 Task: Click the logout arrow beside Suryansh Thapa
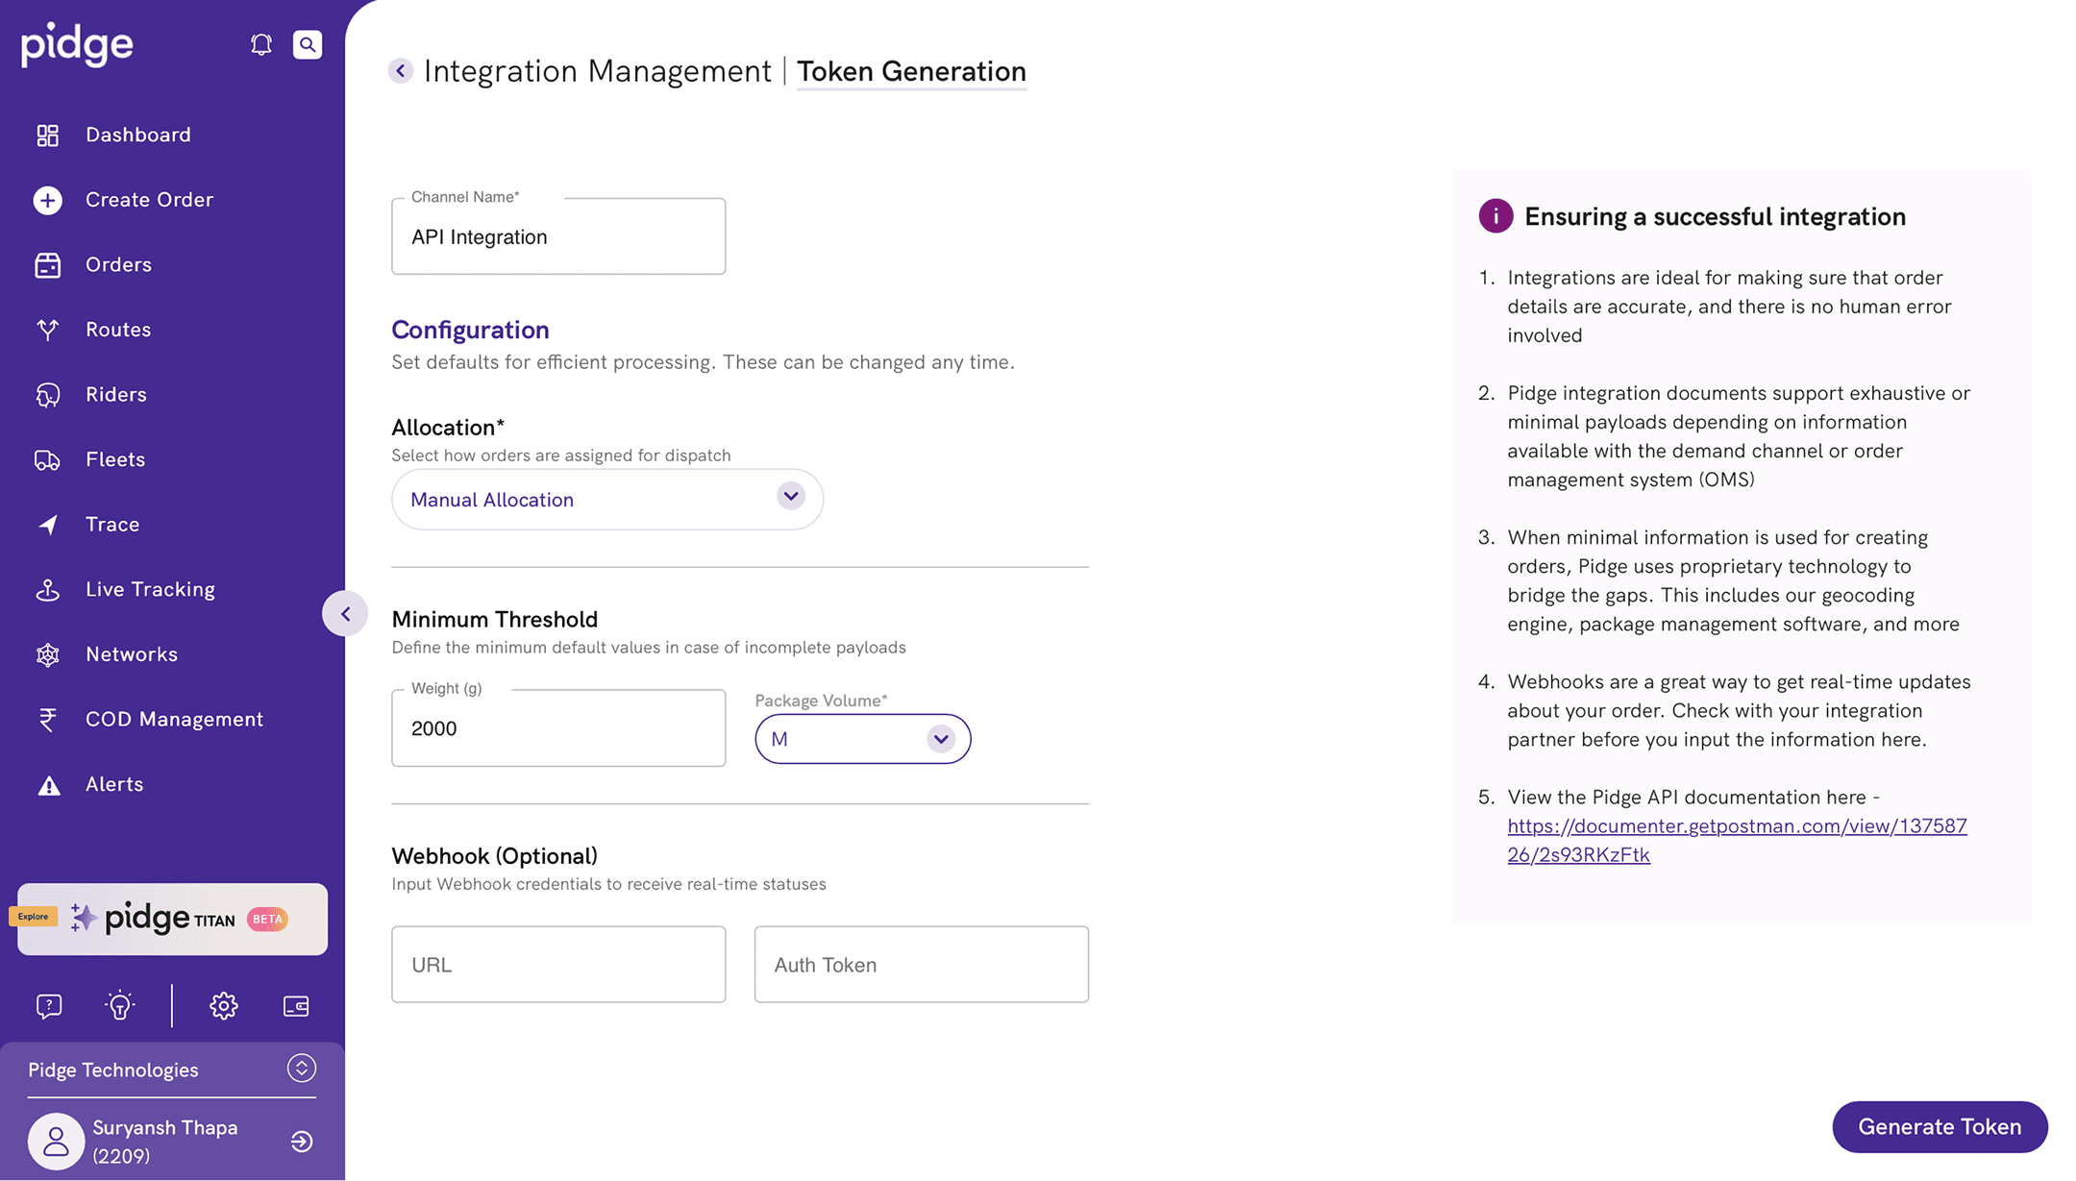302,1141
